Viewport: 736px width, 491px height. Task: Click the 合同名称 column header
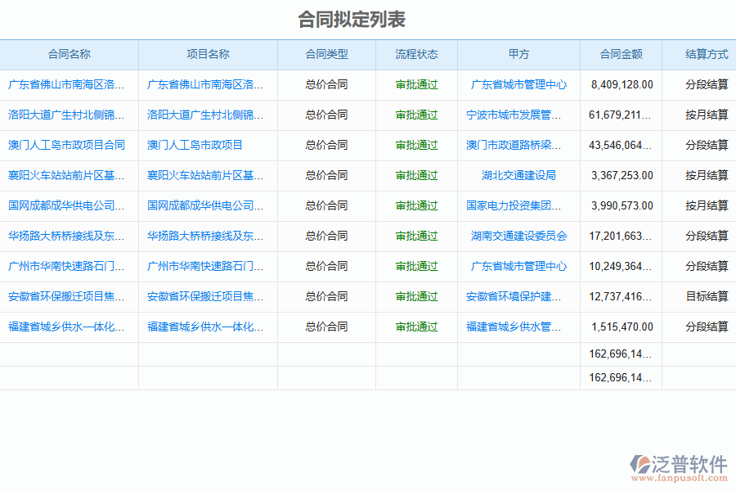70,55
